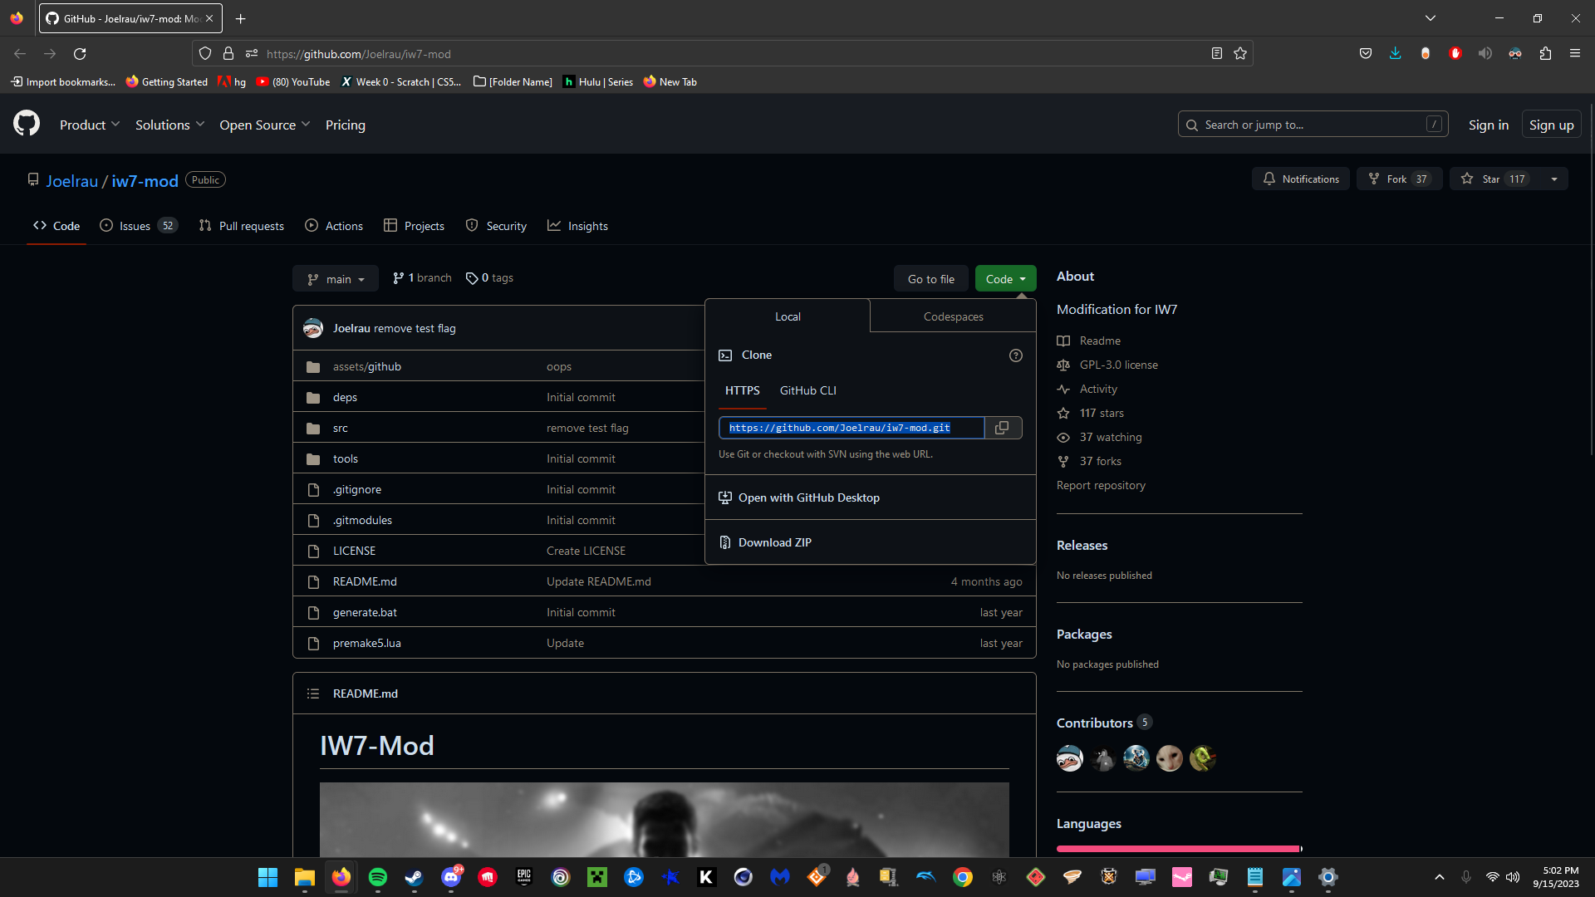1595x897 pixels.
Task: Switch to the Codespaces tab
Action: (x=953, y=316)
